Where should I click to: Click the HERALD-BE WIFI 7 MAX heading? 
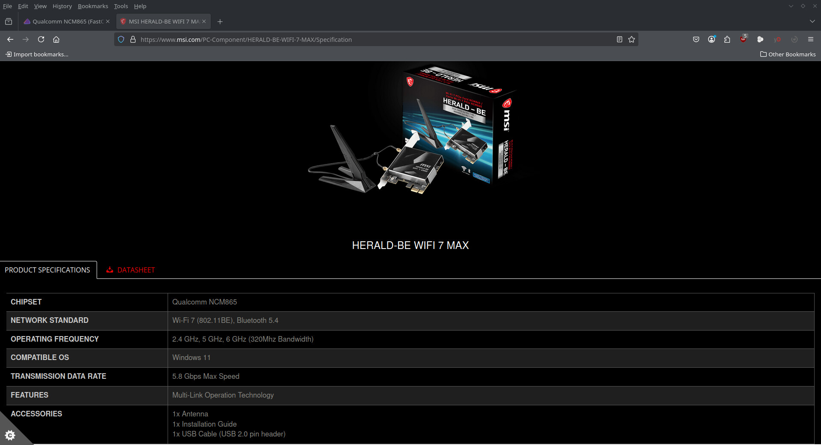click(410, 245)
